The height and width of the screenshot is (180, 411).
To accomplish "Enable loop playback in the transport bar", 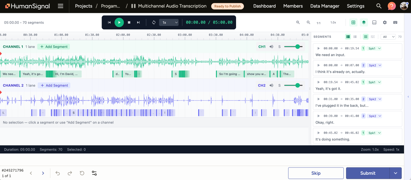I will [x=153, y=22].
